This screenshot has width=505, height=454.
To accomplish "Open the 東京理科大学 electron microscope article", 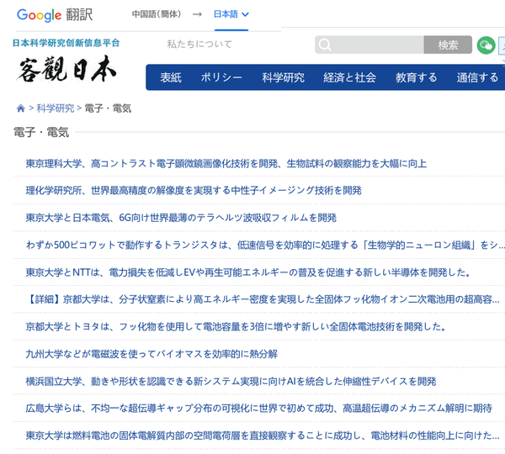I will (x=226, y=163).
